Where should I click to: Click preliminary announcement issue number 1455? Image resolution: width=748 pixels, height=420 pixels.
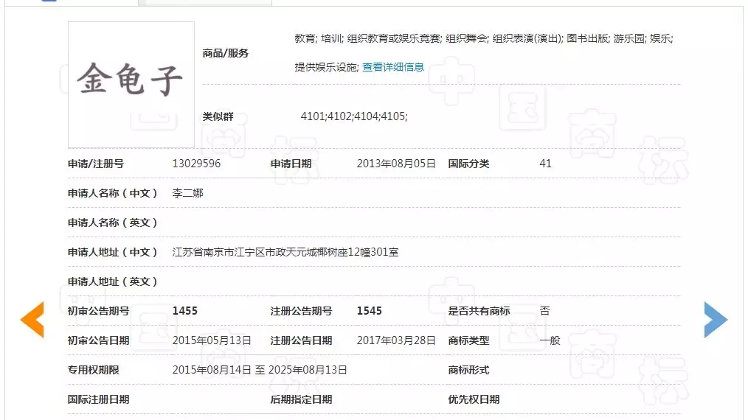click(x=185, y=311)
